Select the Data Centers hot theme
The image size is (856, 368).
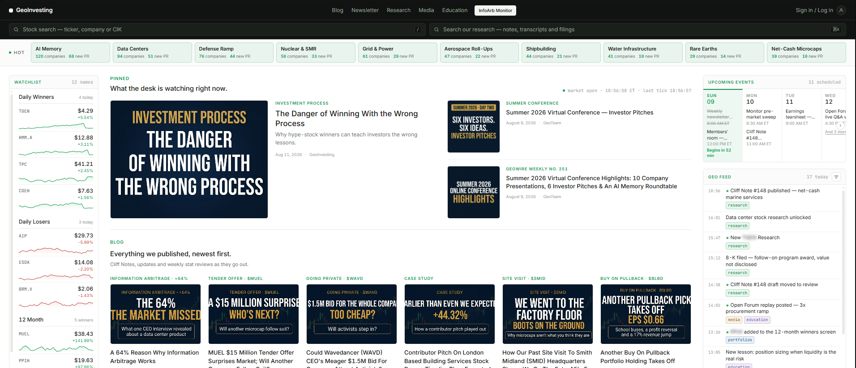point(152,52)
